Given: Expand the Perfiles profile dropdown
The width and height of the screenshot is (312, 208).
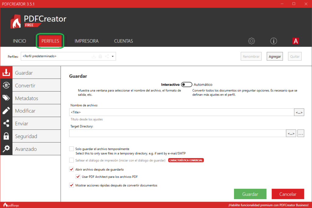Looking at the screenshot, I should point(112,56).
